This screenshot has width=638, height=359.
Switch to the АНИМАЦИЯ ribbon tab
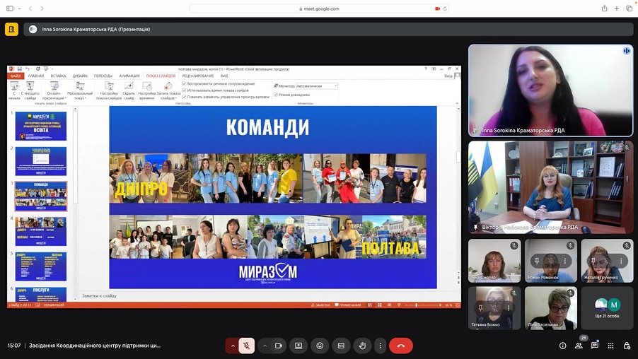129,76
